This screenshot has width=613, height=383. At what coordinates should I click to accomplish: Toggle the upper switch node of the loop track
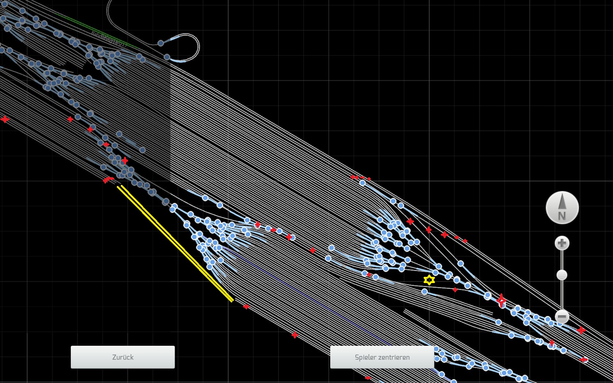pyautogui.click(x=161, y=43)
